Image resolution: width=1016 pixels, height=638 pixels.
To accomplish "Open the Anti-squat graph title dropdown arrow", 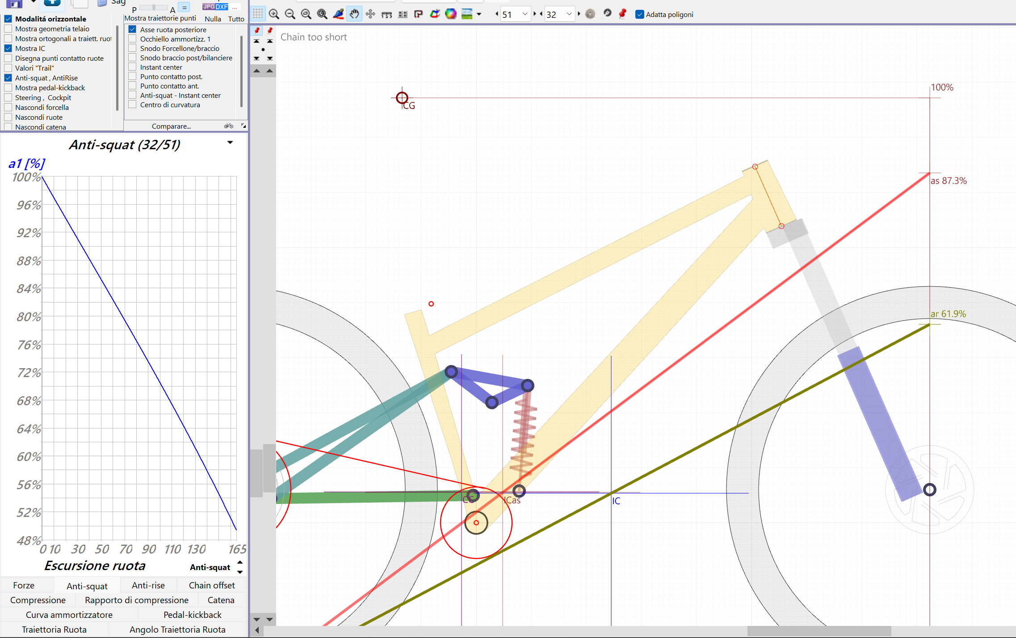I will [230, 143].
